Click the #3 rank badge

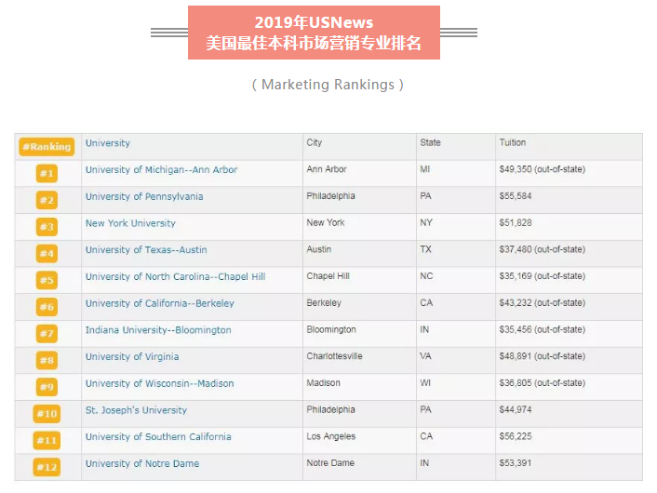pyautogui.click(x=47, y=227)
